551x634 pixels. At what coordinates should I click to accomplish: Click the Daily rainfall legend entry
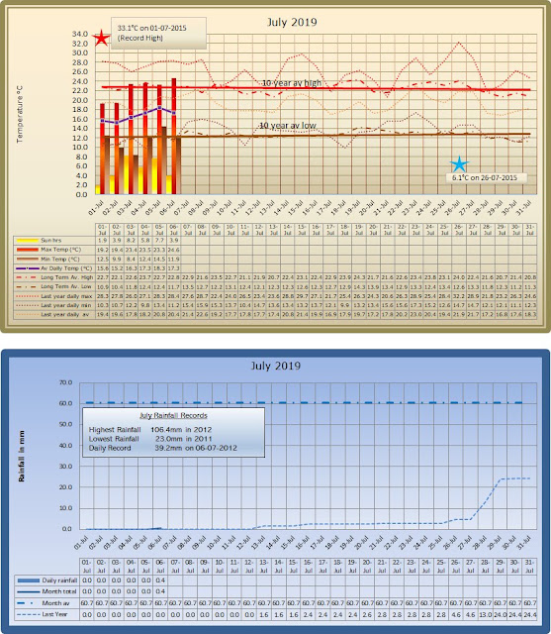click(47, 581)
